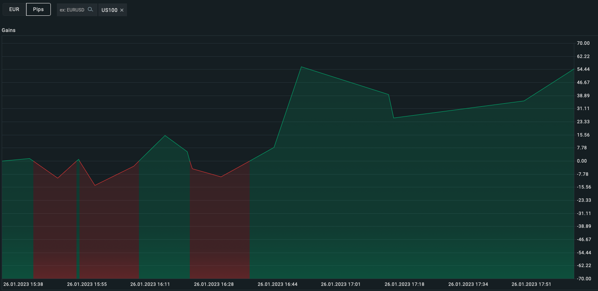Click the Gains chart title
Screen dimensions: 598x291
(9, 30)
